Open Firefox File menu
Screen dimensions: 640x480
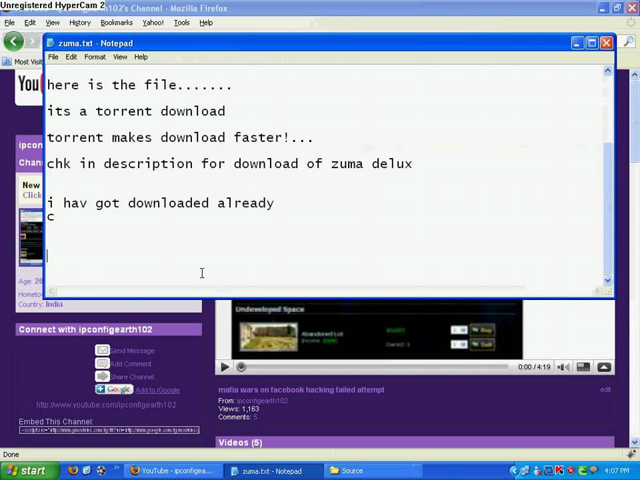pyautogui.click(x=9, y=23)
